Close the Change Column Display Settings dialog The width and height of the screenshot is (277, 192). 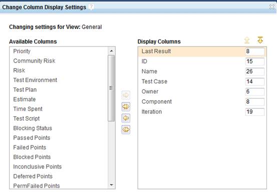pos(271,7)
